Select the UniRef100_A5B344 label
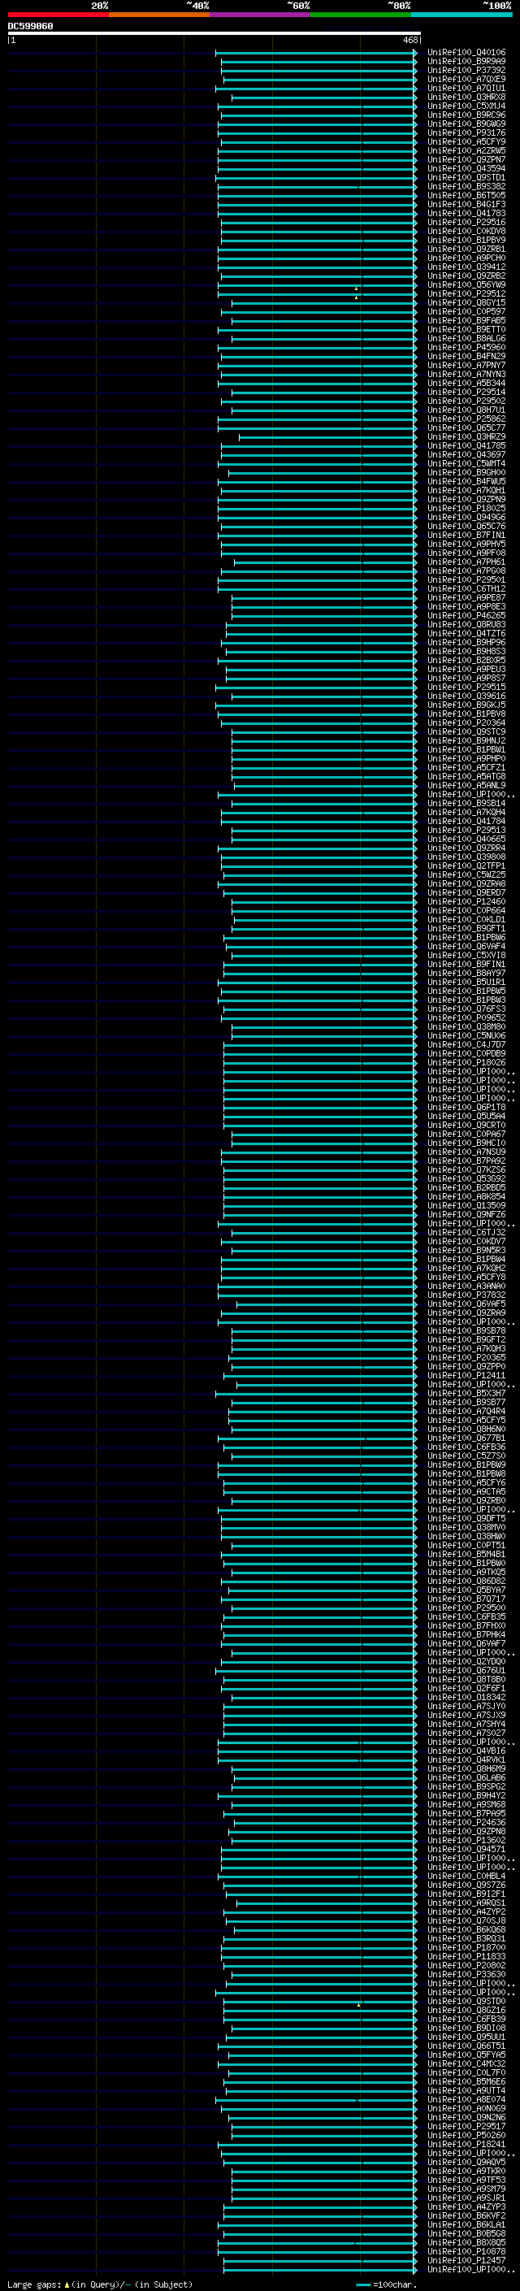Screen dimensions: 520x2291 point(466,384)
